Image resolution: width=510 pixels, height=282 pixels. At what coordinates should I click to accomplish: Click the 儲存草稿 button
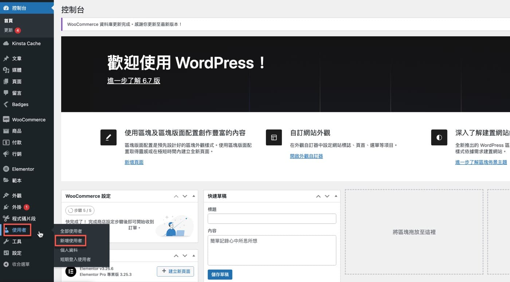220,275
